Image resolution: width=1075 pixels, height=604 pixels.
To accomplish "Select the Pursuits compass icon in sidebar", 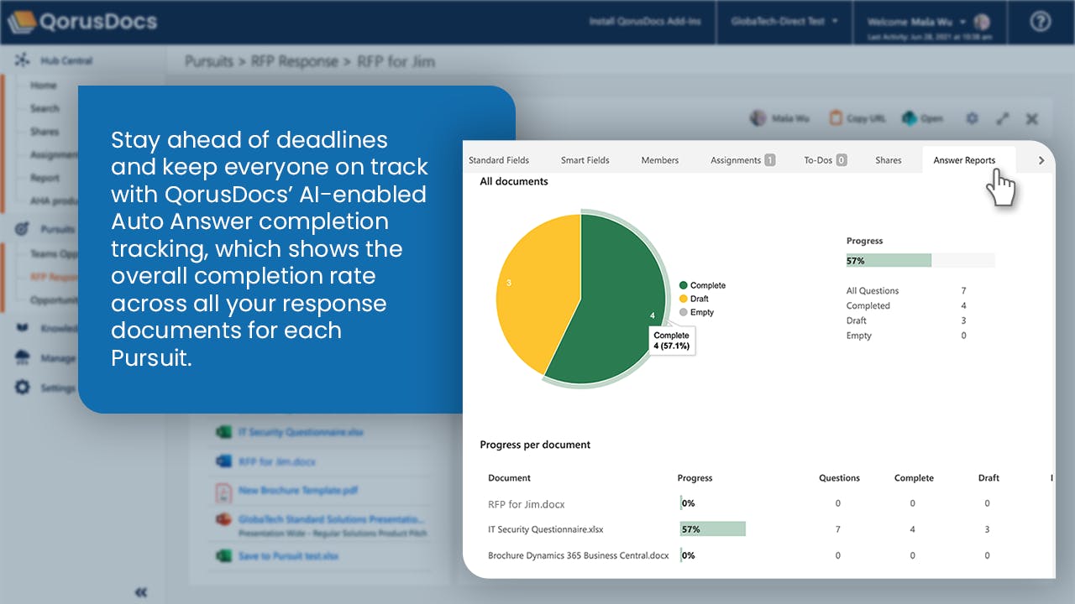I will [20, 229].
